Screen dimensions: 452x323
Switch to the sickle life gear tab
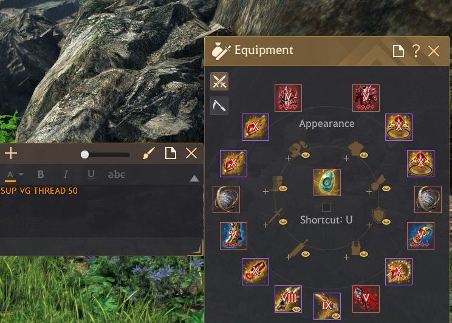click(x=219, y=106)
